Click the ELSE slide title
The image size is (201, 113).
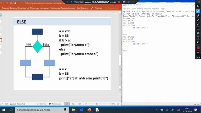pos(22,22)
